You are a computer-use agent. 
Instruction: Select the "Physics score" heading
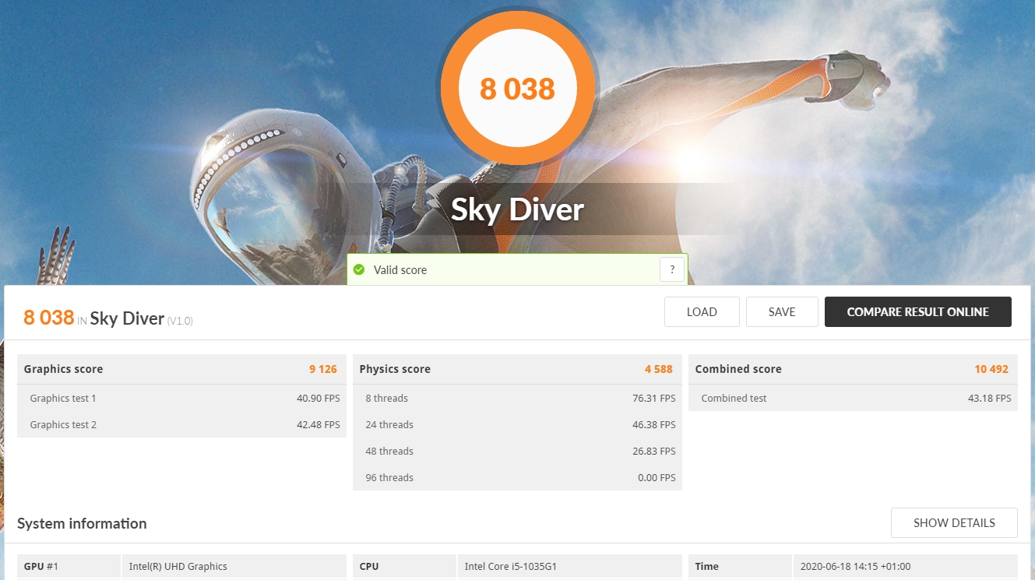click(395, 369)
